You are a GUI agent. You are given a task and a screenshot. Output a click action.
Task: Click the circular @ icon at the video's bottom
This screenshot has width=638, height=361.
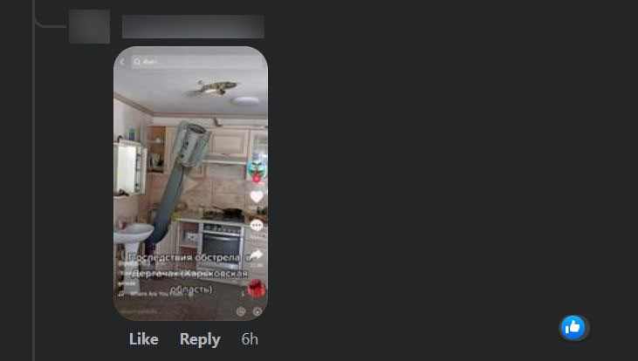(x=241, y=311)
